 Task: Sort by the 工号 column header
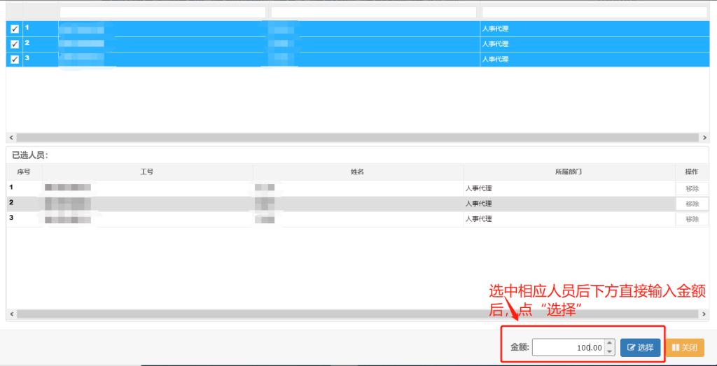[x=147, y=171]
